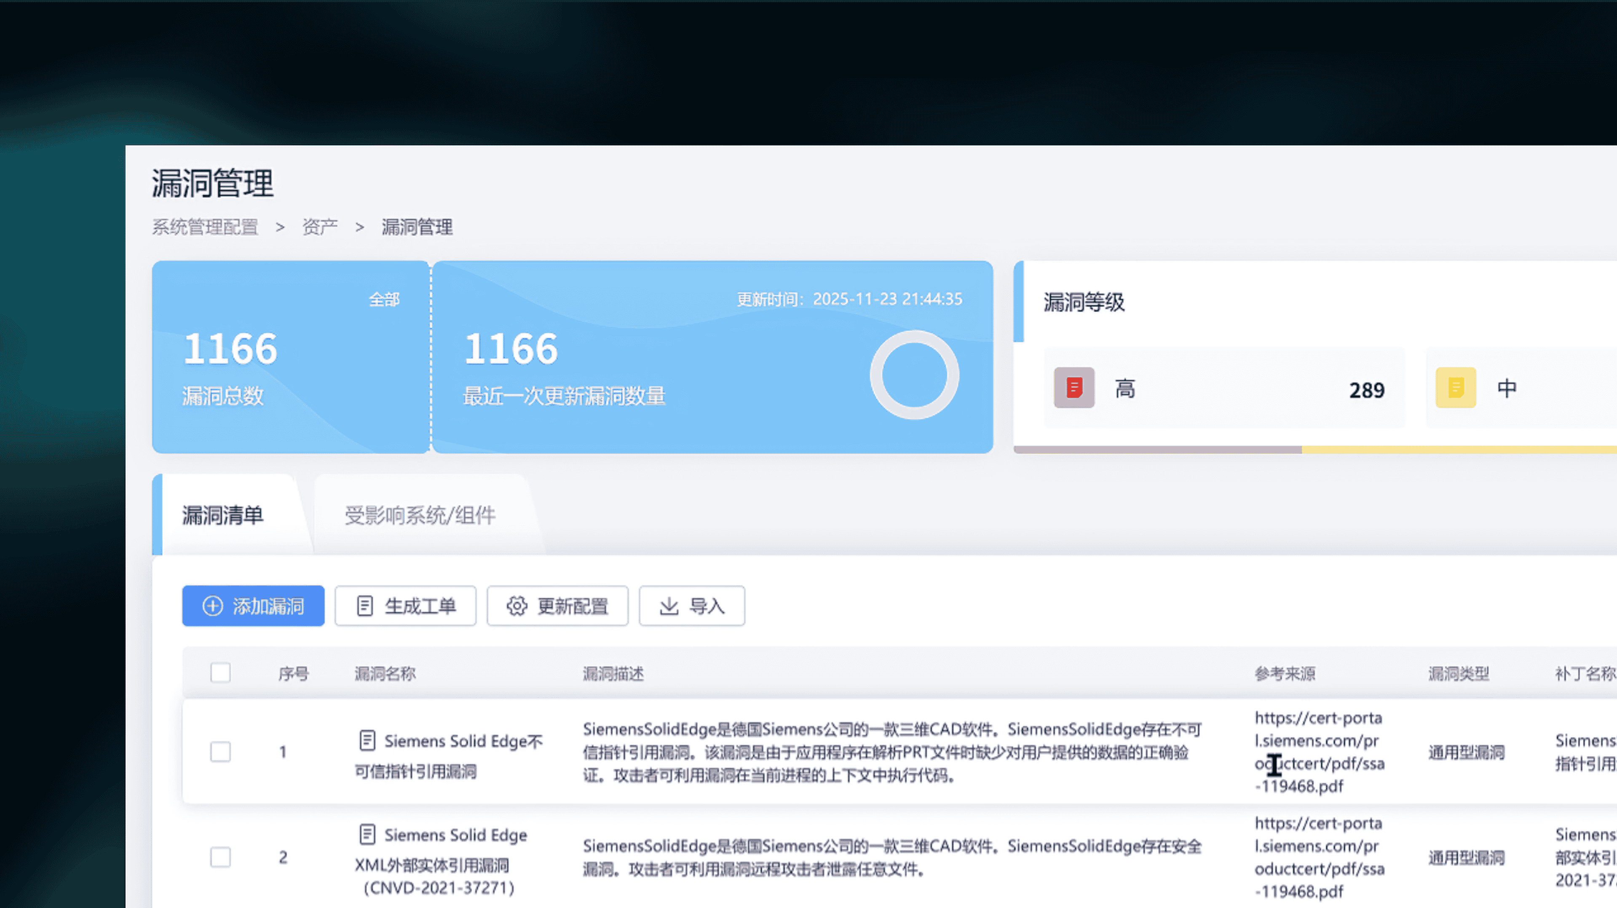Click the 更新时间 2025-11-23 21:44:35 text

point(849,299)
